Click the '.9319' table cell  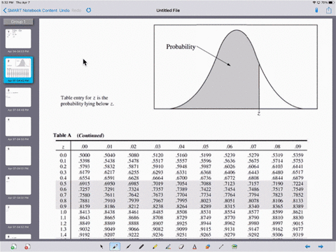(297, 234)
